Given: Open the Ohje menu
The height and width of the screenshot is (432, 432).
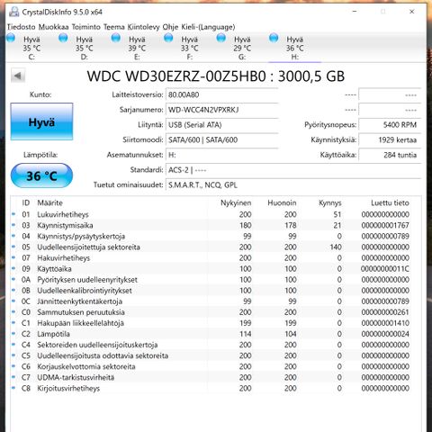Looking at the screenshot, I should point(170,27).
